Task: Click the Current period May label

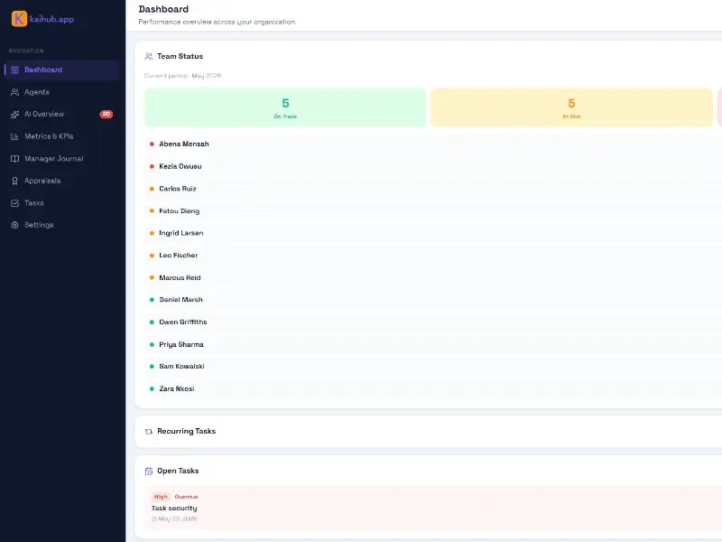Action: (182, 76)
